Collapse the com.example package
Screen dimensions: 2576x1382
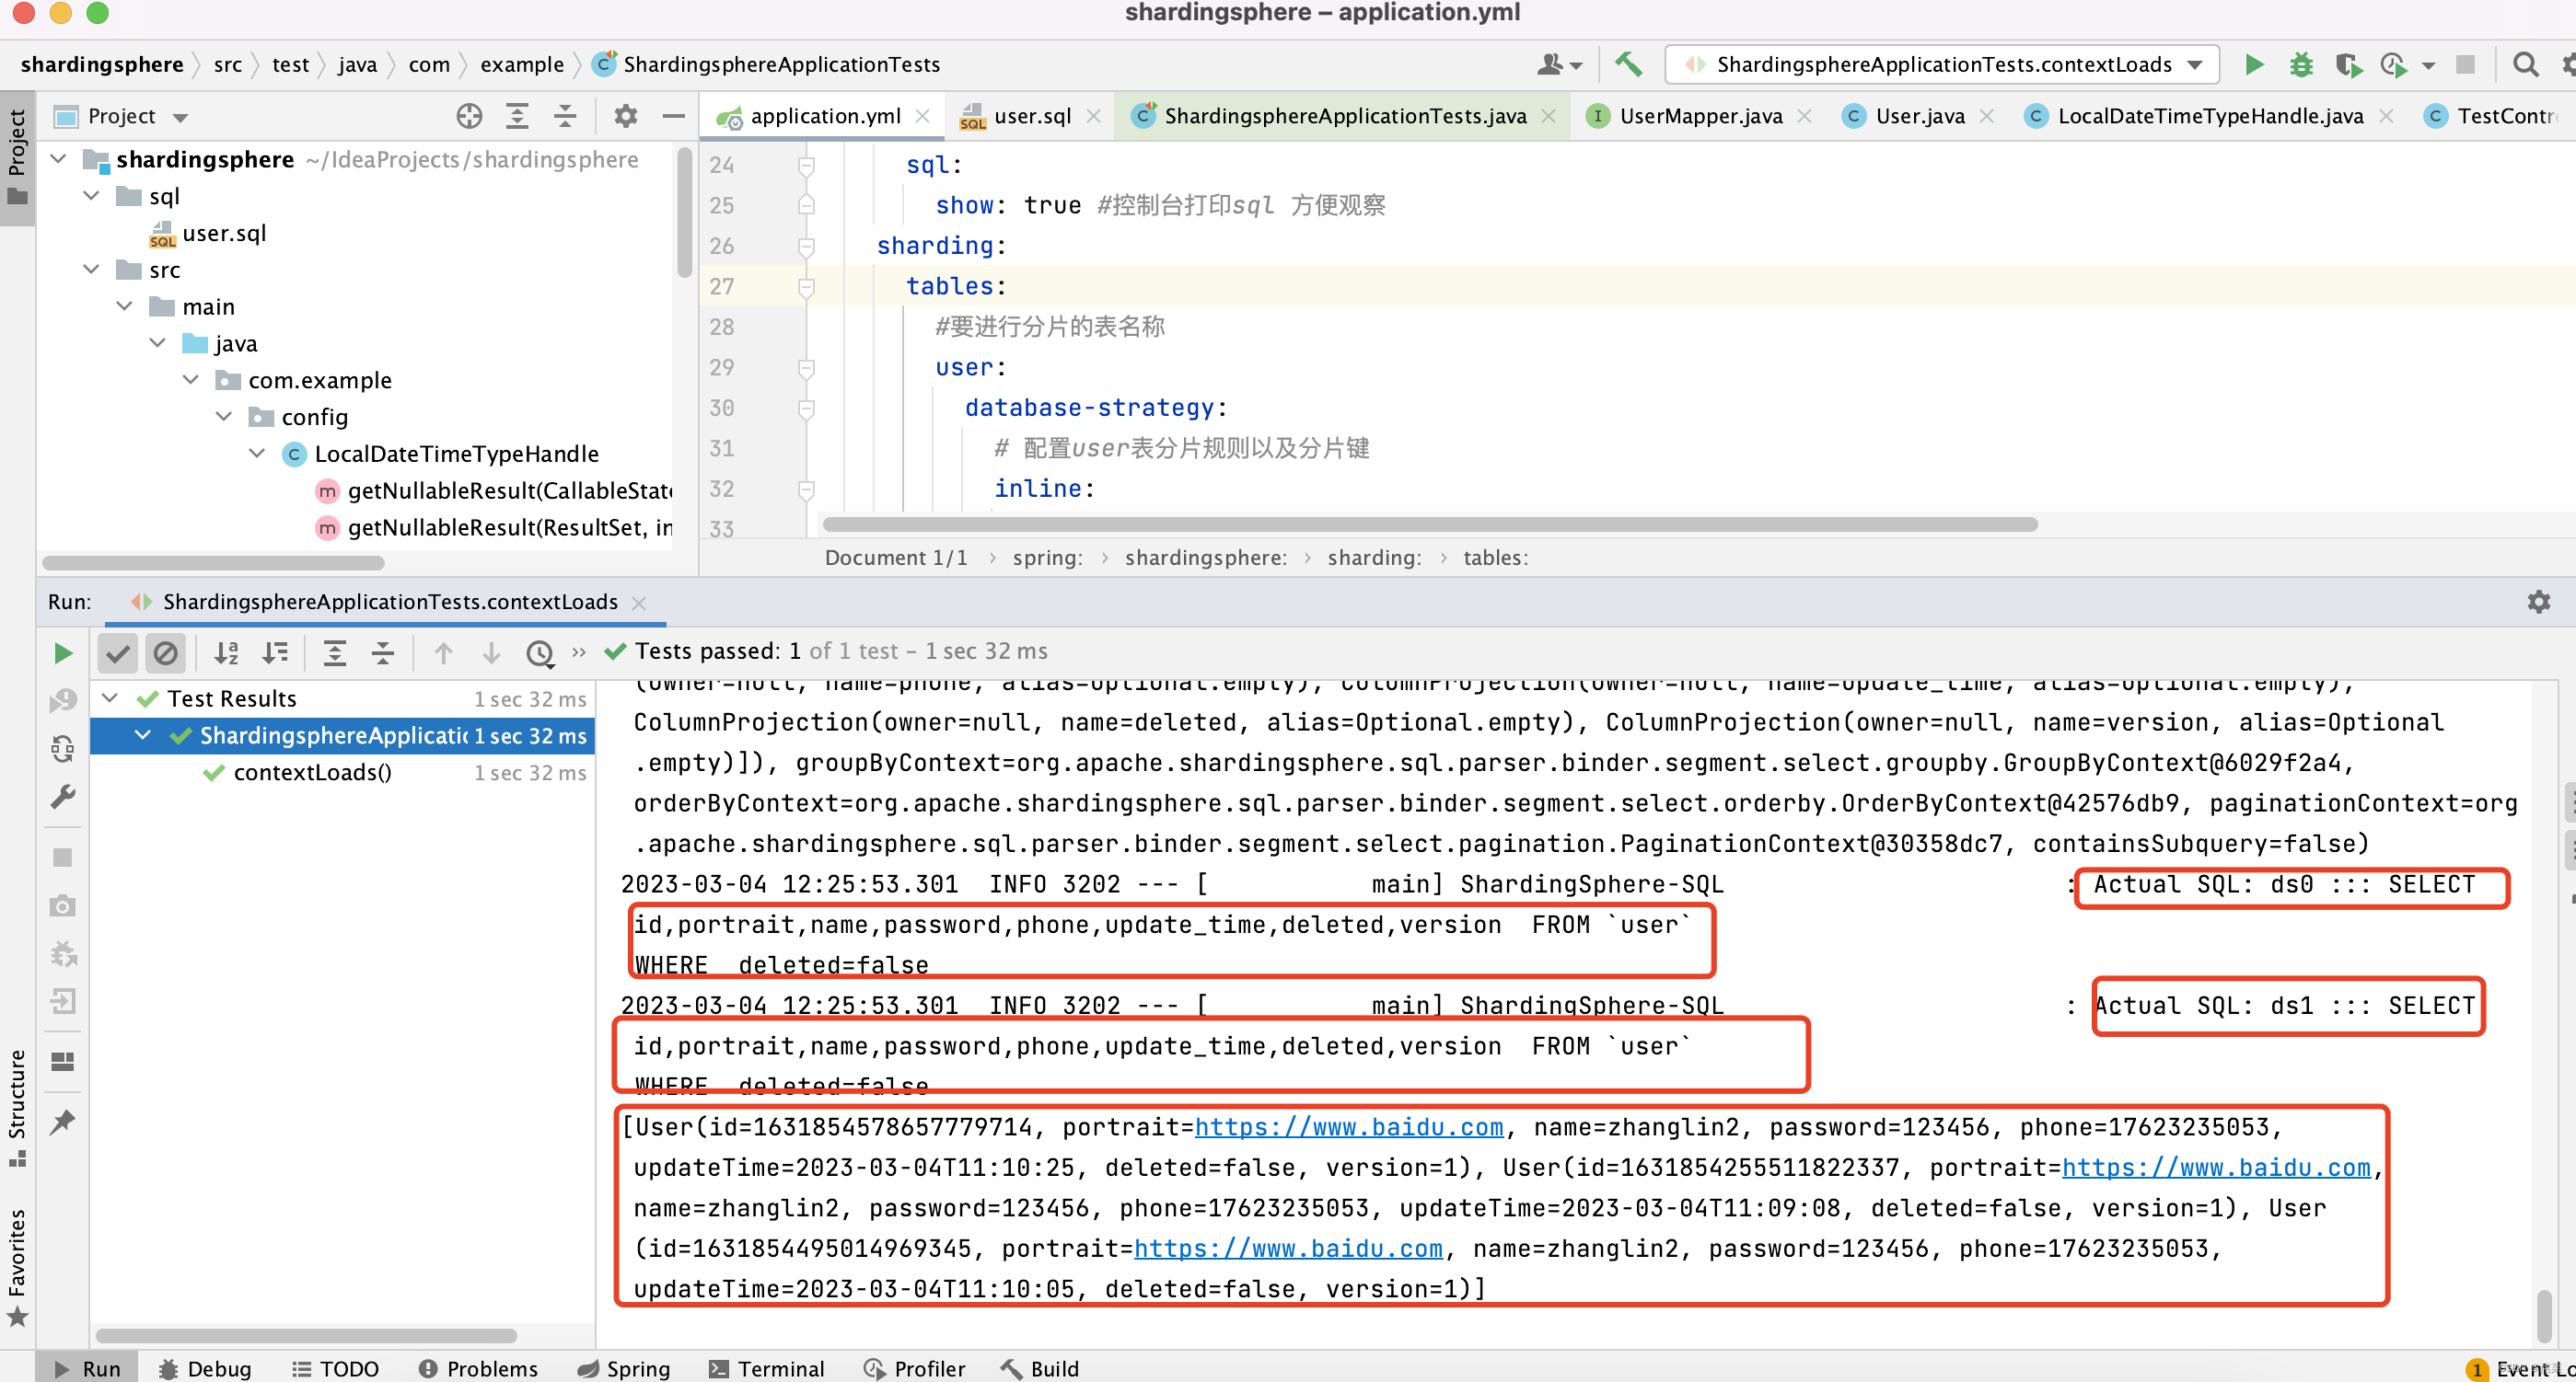click(191, 380)
